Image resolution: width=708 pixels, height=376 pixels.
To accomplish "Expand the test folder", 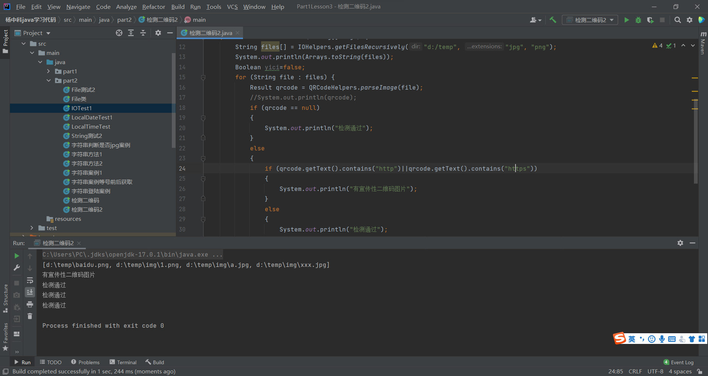I will click(x=32, y=228).
